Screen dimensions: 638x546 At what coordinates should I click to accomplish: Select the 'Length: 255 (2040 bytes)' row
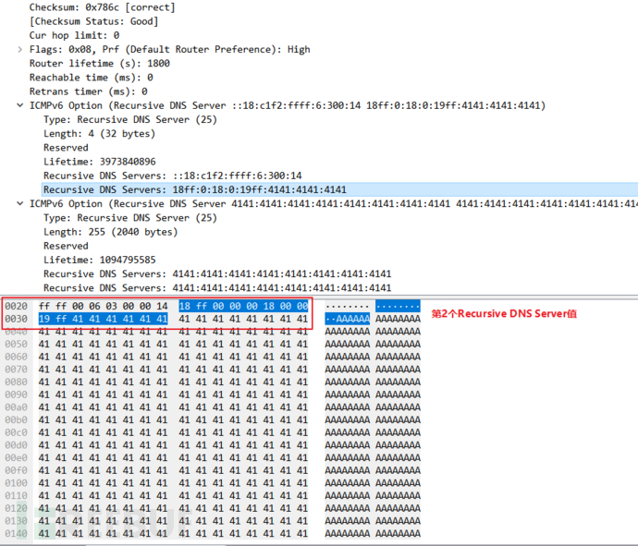click(111, 232)
